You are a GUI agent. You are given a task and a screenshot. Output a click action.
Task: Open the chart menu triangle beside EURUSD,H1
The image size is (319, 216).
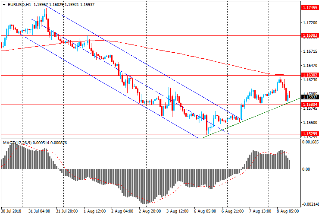tap(4, 4)
